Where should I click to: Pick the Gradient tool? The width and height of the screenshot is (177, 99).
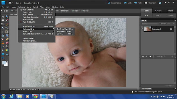(x=7, y=50)
